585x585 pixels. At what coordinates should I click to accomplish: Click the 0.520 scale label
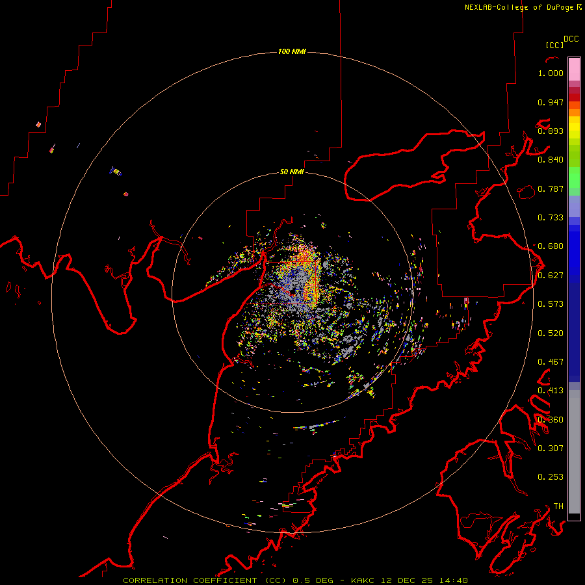click(x=551, y=333)
